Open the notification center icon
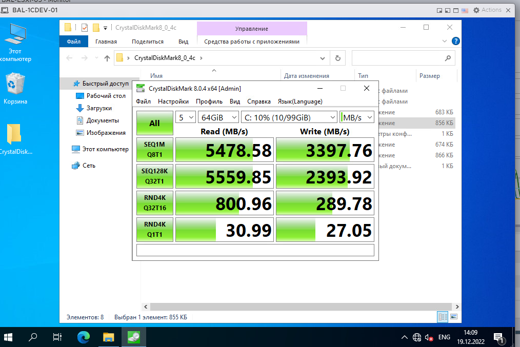The image size is (520, 347). tap(499, 338)
